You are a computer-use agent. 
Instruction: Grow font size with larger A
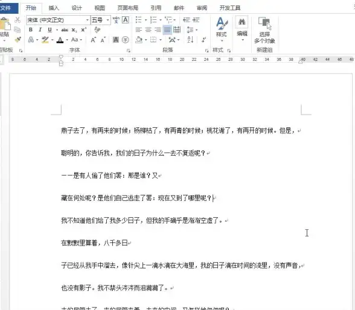(93, 40)
